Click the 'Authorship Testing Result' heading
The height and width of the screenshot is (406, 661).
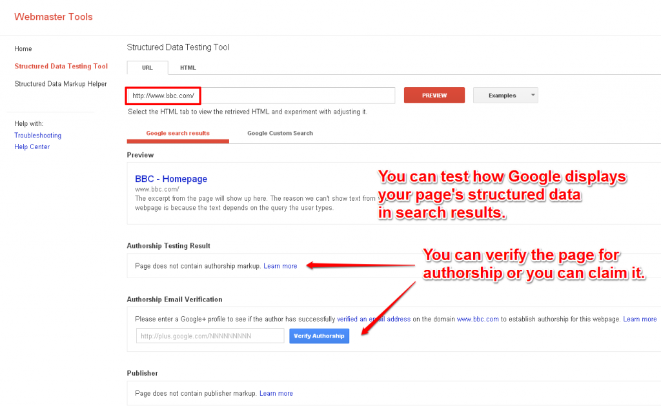point(168,246)
